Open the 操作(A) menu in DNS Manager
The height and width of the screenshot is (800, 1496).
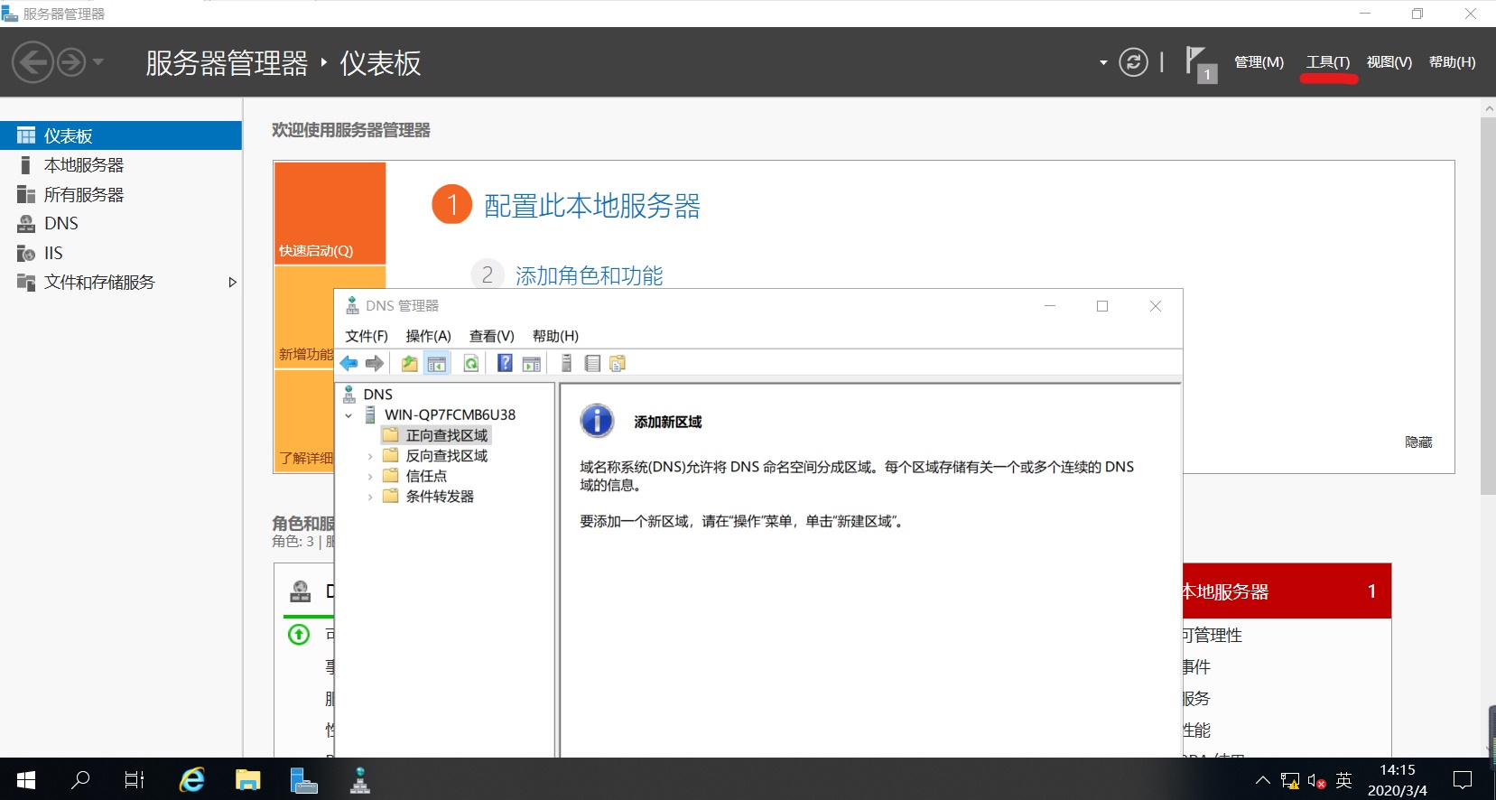click(x=428, y=336)
